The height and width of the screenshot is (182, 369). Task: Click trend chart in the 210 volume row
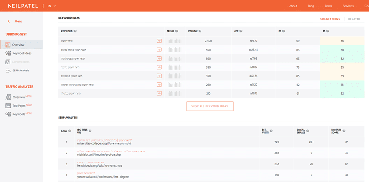coord(175,93)
